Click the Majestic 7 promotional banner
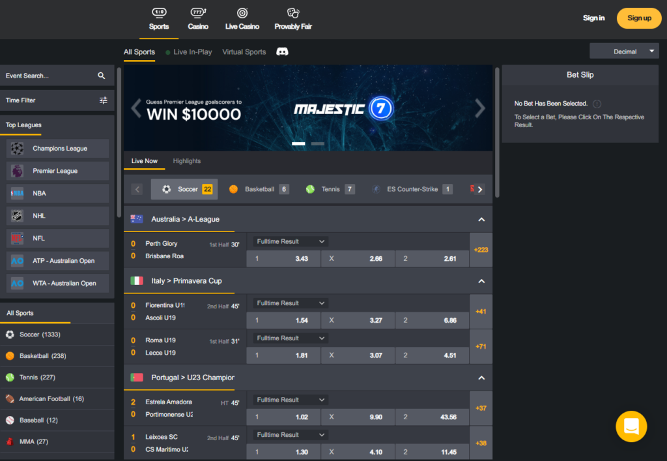The height and width of the screenshot is (461, 667). coord(308,108)
